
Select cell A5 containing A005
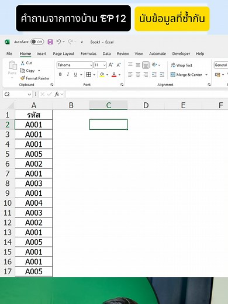34,154
